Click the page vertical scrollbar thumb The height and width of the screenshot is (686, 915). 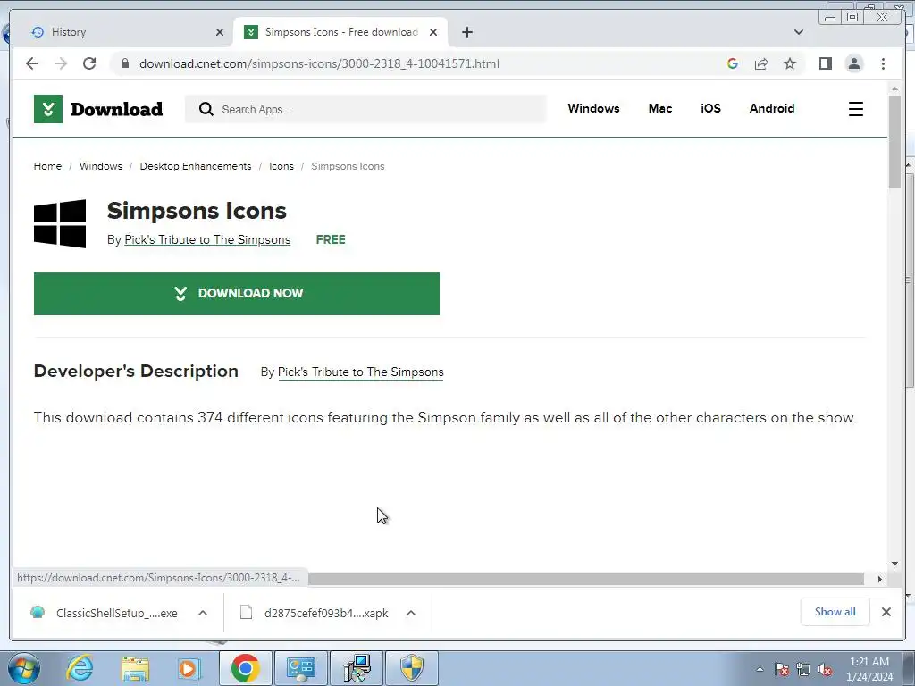[894, 141]
